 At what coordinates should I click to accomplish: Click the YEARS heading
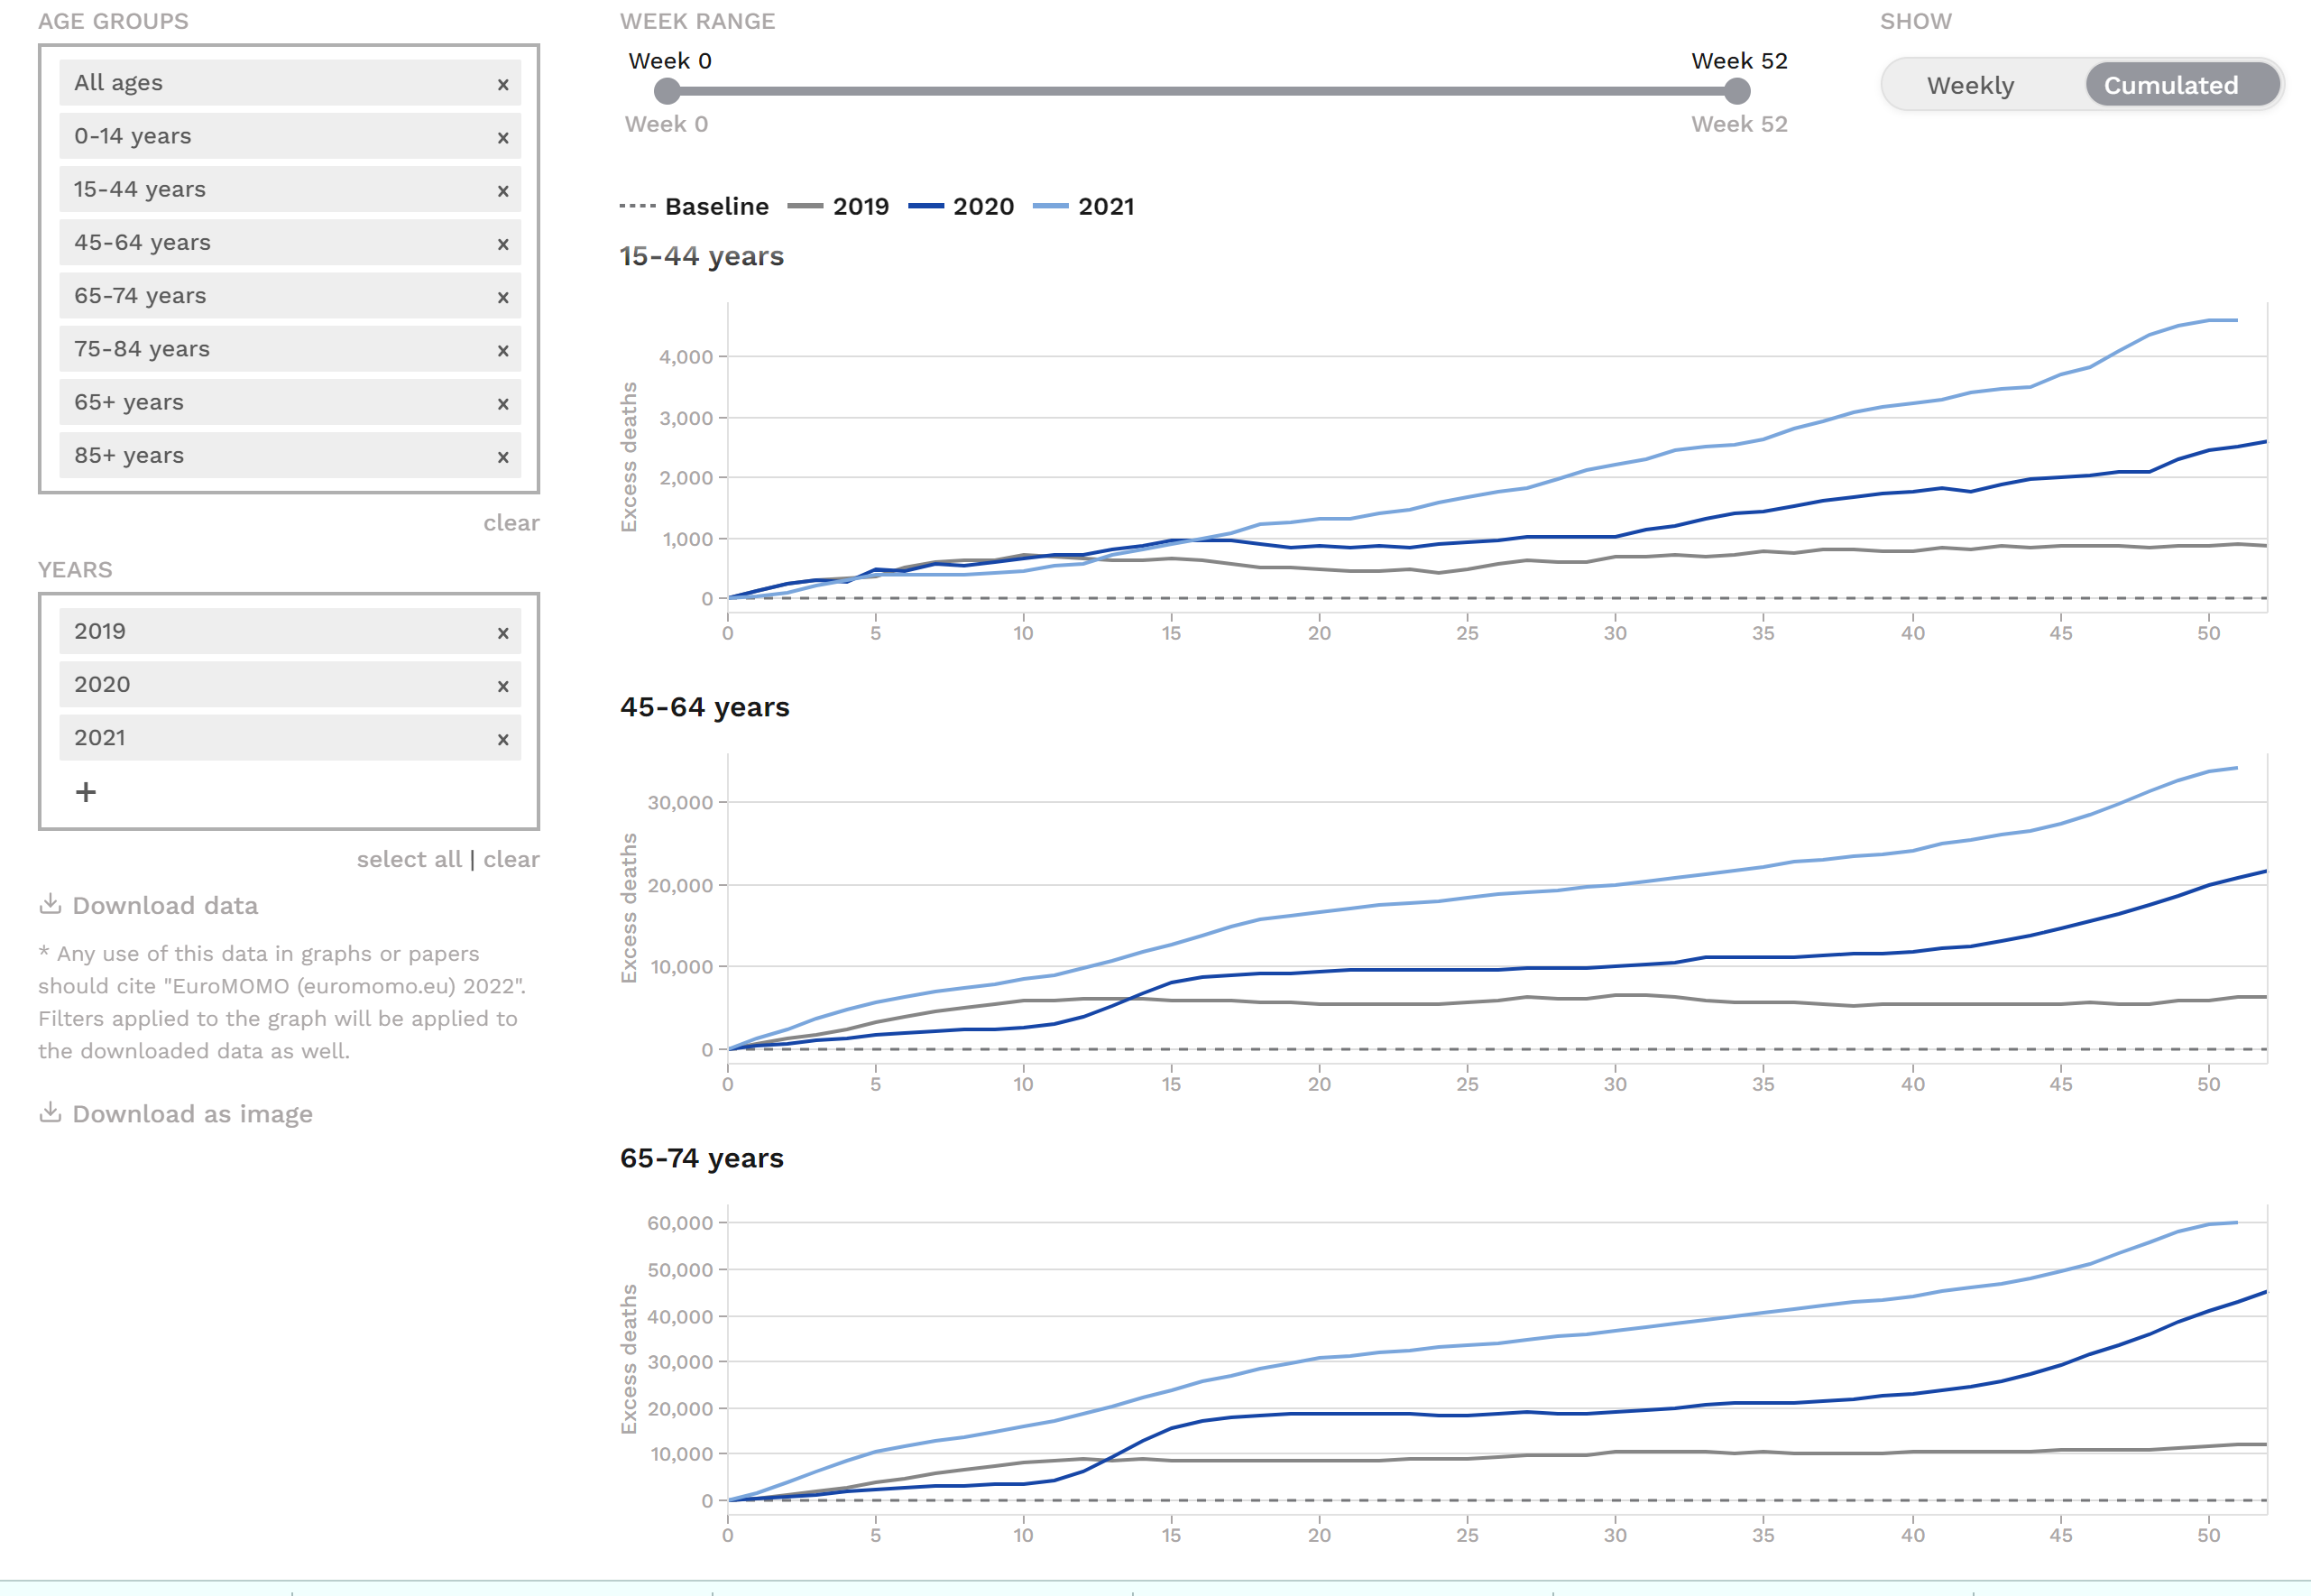click(x=75, y=569)
